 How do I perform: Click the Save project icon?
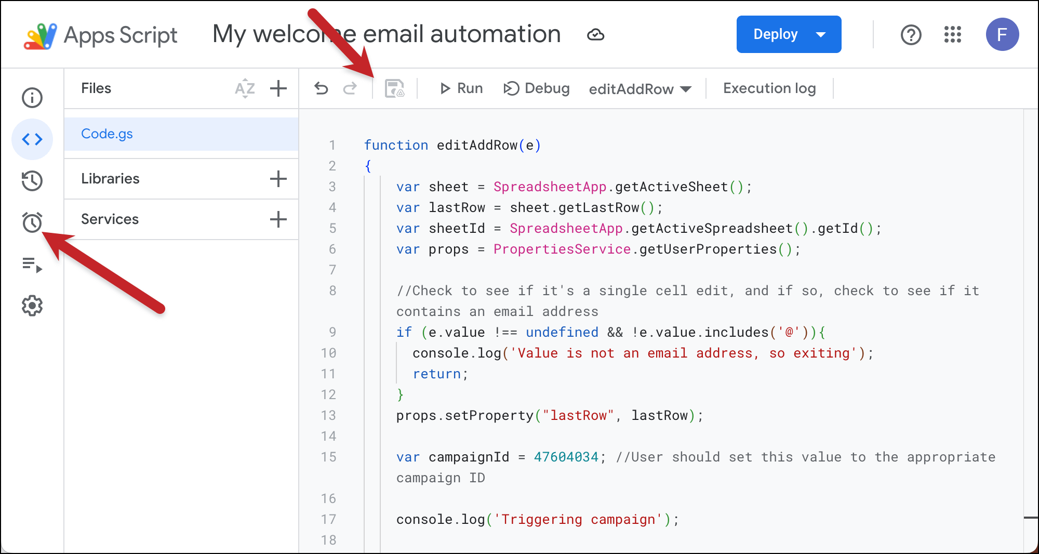point(394,88)
